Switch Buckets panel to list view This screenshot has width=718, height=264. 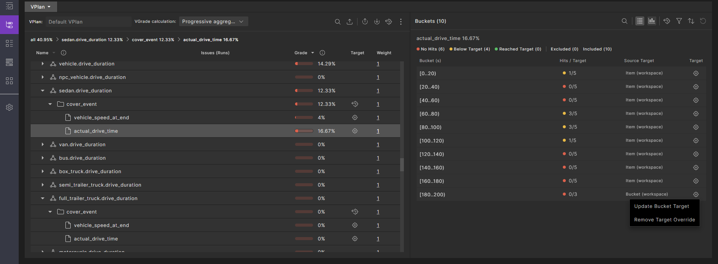click(x=640, y=21)
